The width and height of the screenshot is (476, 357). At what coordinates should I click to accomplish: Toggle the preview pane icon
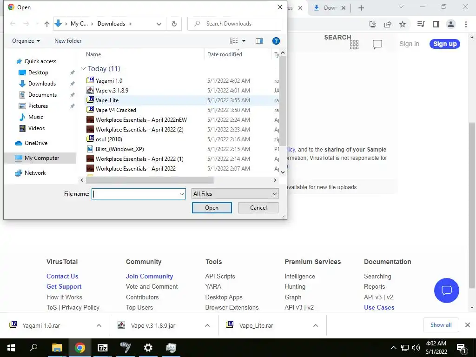click(259, 41)
